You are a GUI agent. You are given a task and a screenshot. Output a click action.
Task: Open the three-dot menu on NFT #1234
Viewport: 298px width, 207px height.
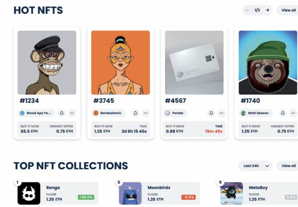coord(72,113)
